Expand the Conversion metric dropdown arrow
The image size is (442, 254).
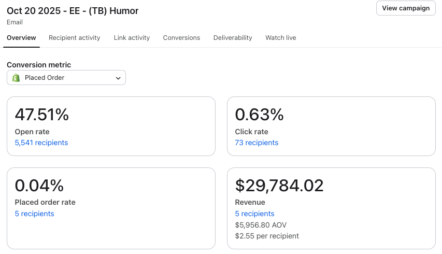118,78
